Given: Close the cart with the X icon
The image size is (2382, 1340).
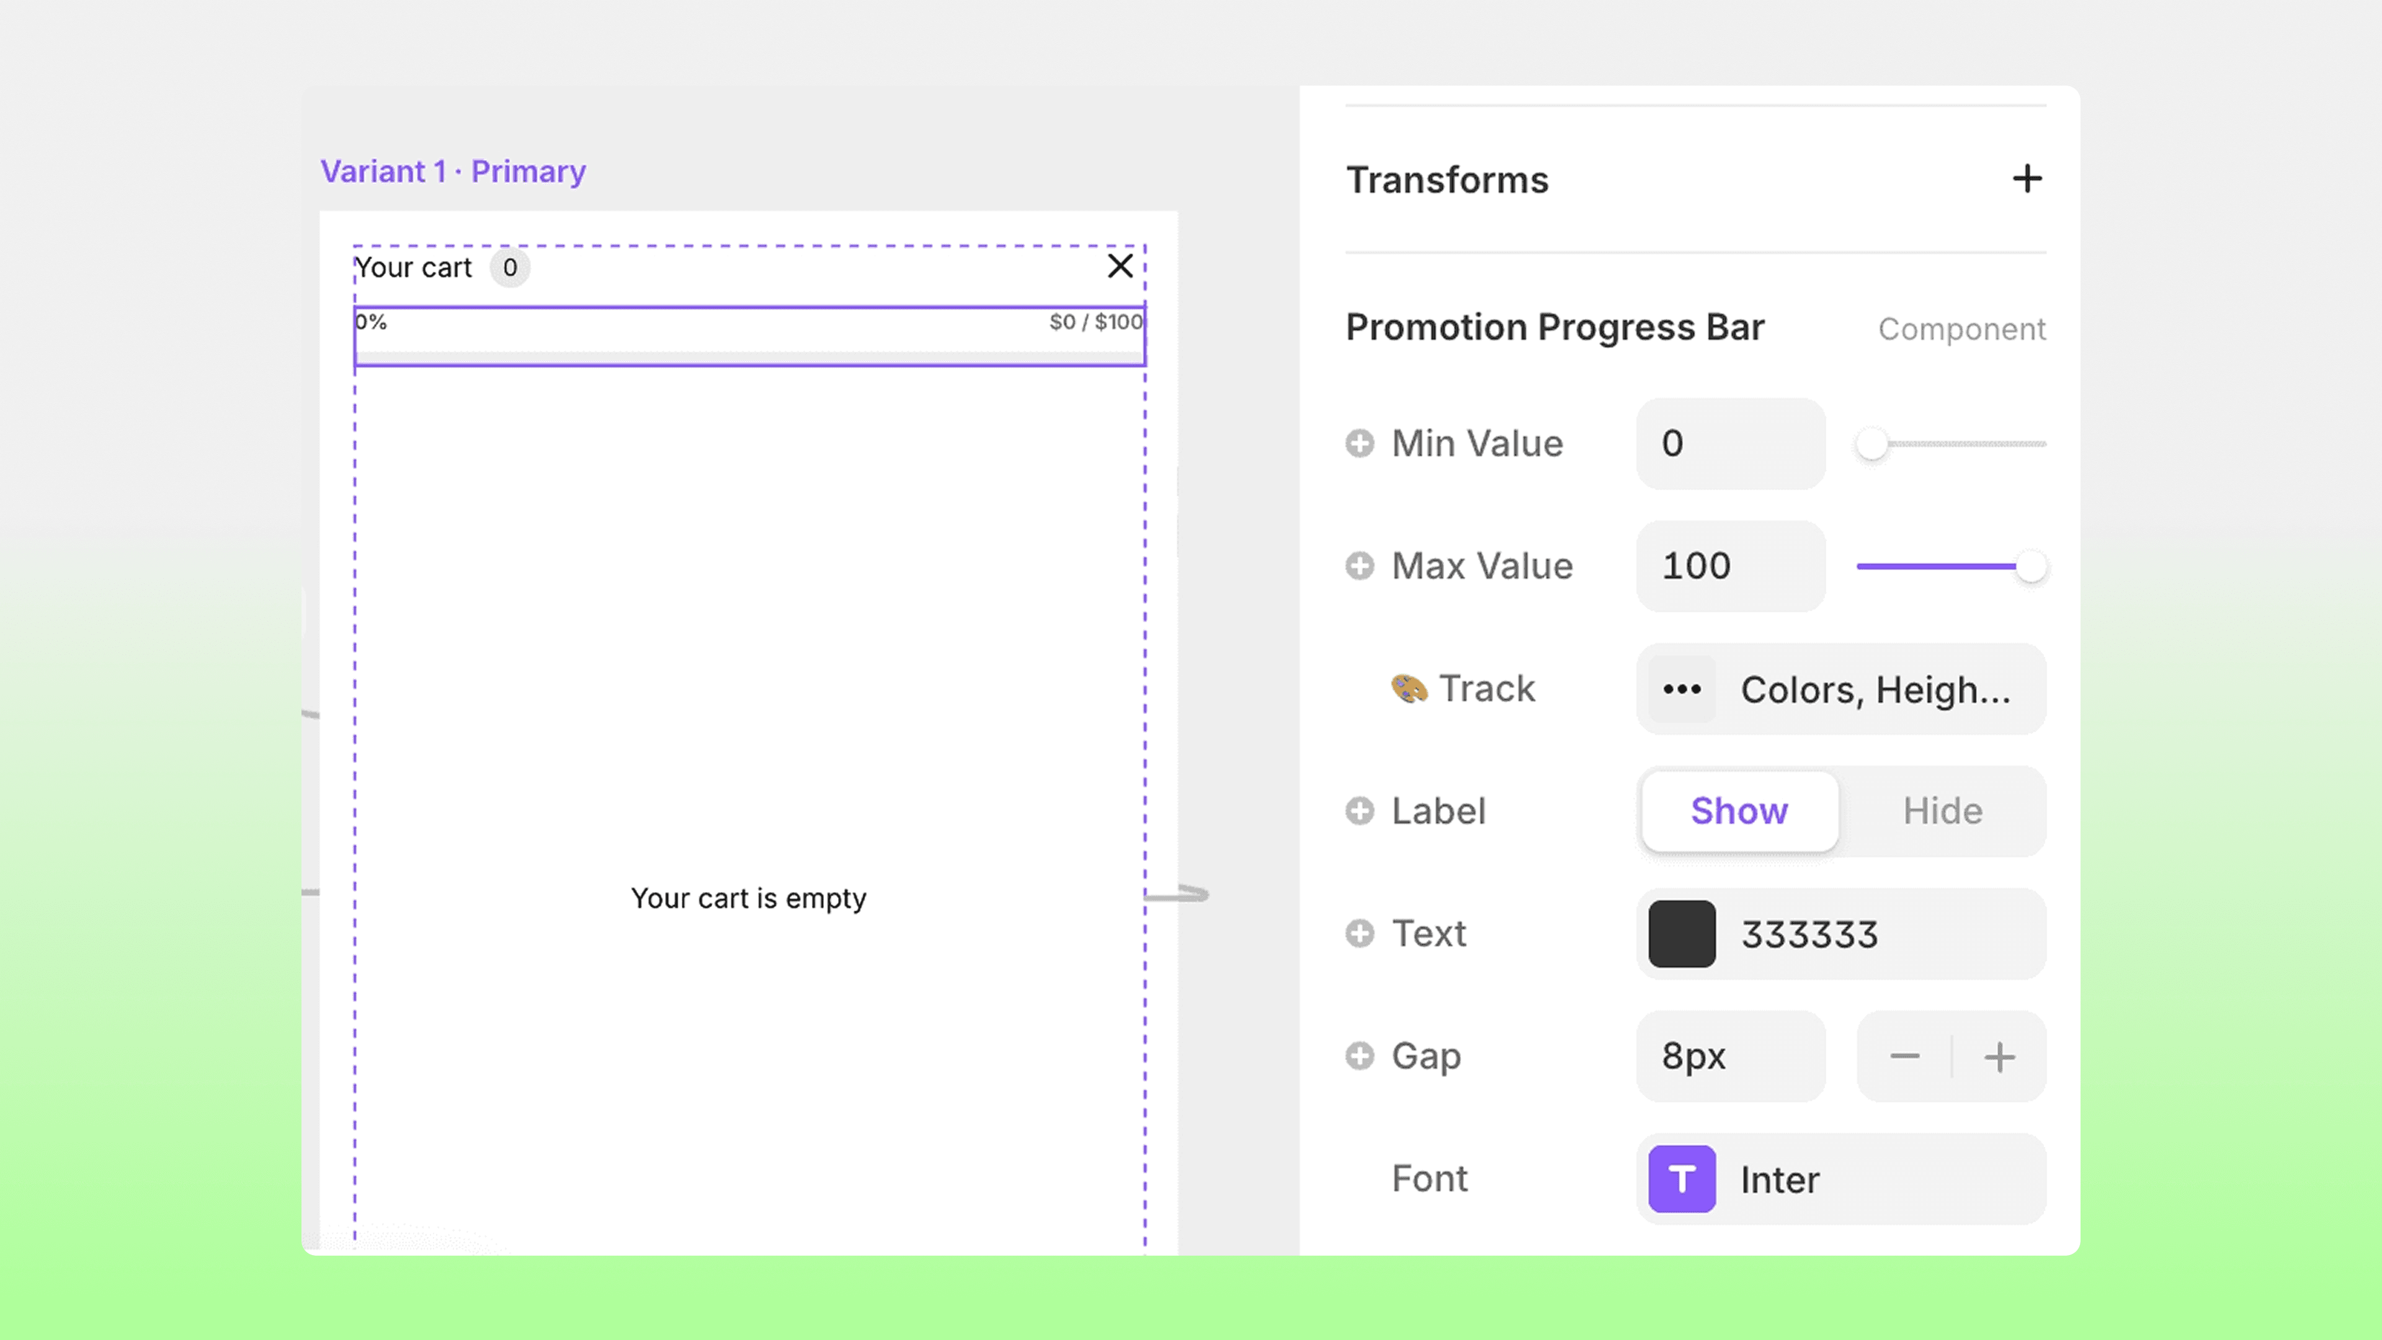Looking at the screenshot, I should [1120, 266].
